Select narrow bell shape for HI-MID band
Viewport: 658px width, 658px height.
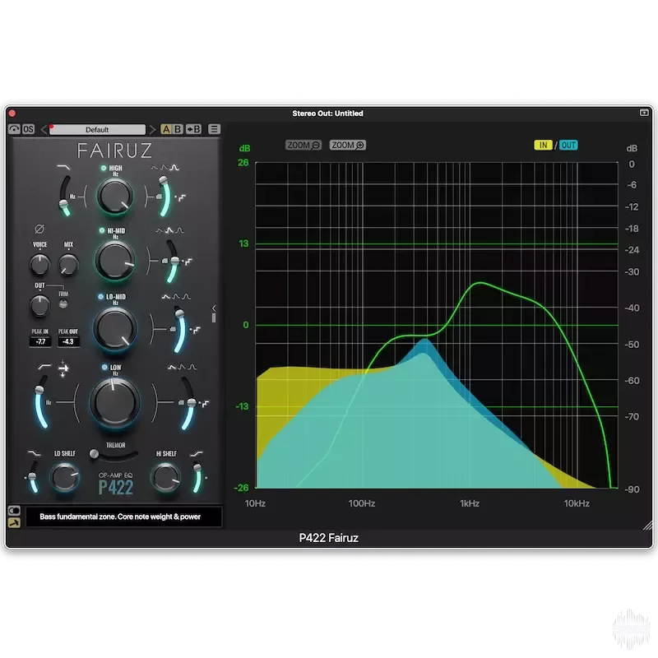coord(179,230)
